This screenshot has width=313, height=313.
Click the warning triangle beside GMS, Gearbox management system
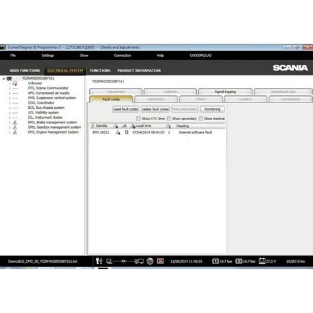click(x=15, y=127)
